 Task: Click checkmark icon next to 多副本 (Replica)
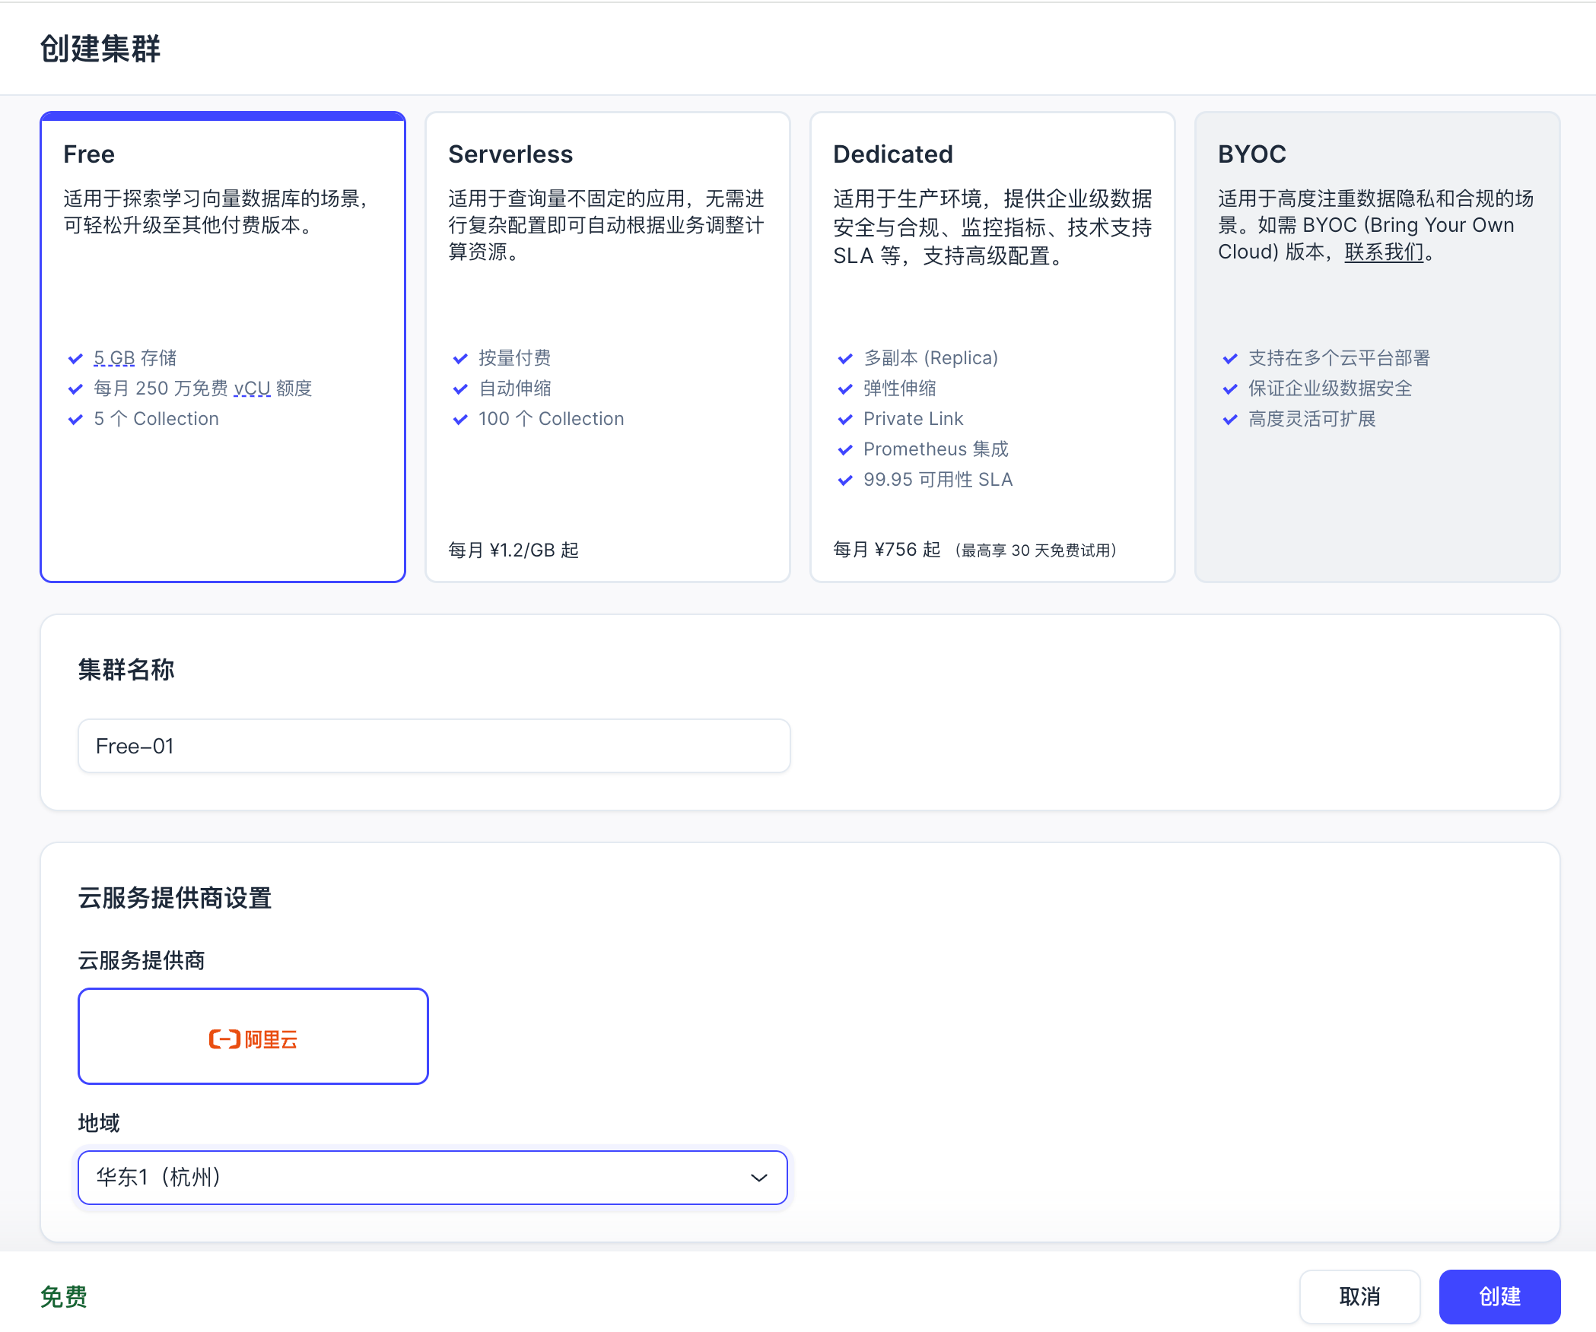pyautogui.click(x=845, y=359)
